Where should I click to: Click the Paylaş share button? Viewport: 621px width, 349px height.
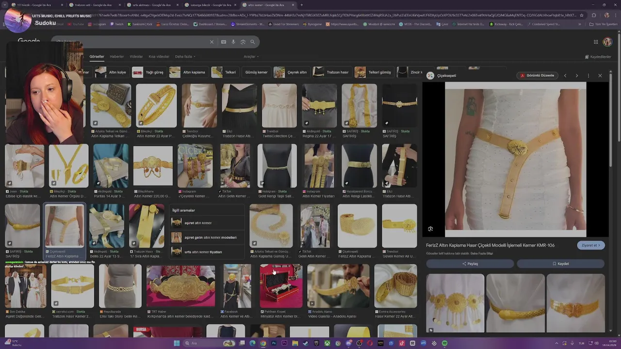(x=470, y=264)
